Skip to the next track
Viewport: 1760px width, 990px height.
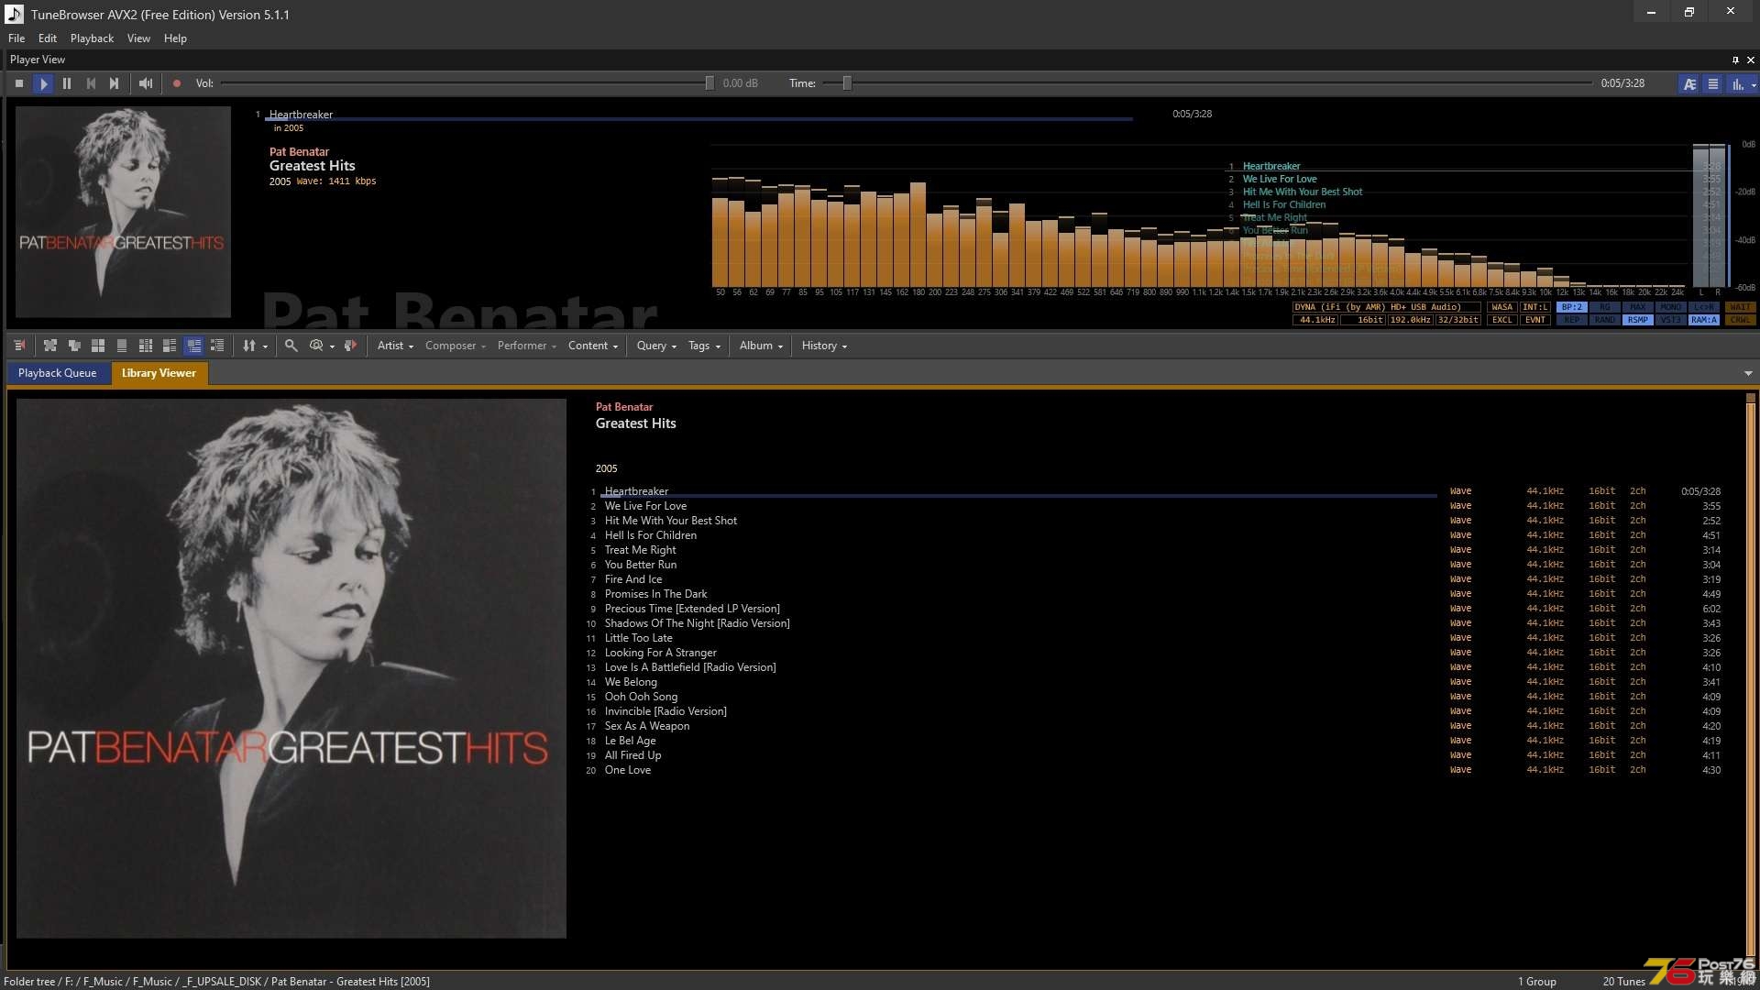click(x=115, y=83)
